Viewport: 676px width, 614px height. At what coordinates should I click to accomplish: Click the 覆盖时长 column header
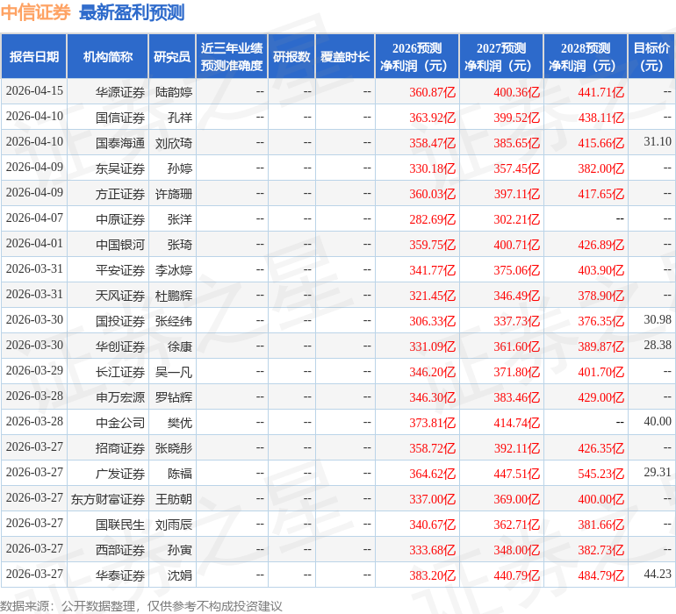point(345,56)
